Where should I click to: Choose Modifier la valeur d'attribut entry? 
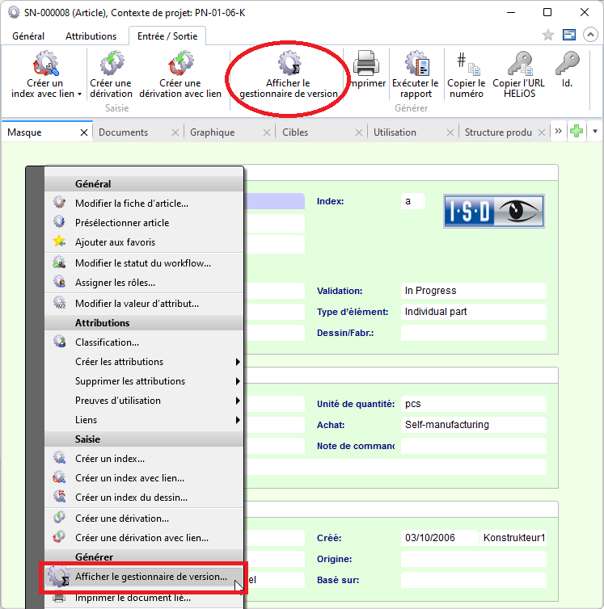[144, 304]
